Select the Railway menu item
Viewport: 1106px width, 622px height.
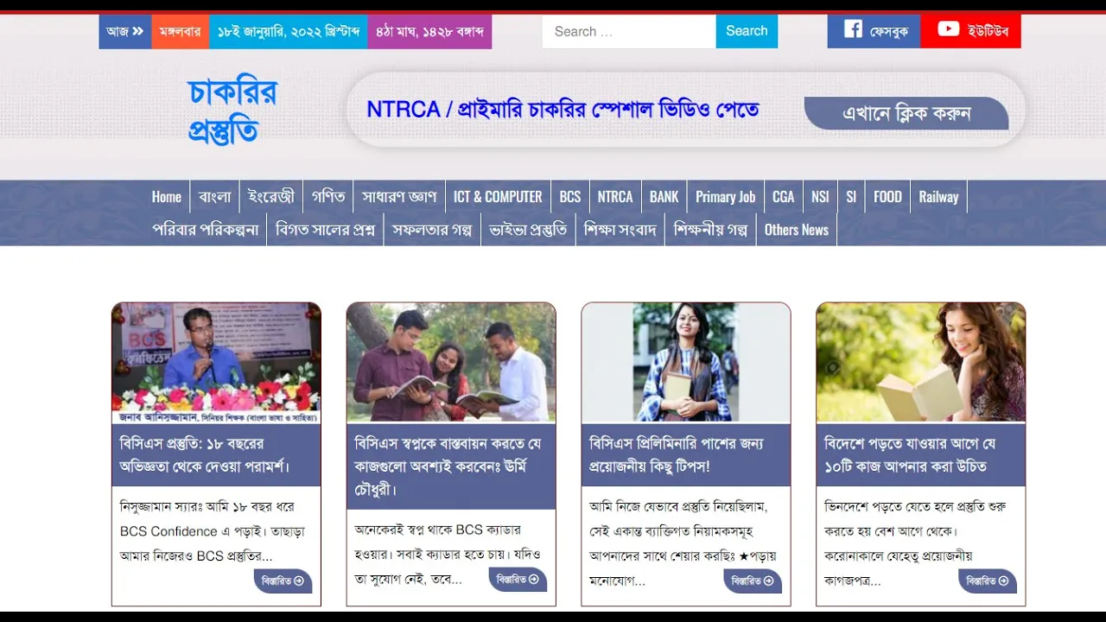click(x=938, y=197)
